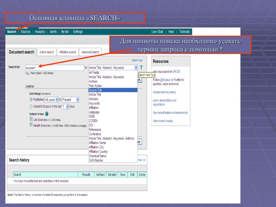Switch to Advanced search tab

(90, 52)
